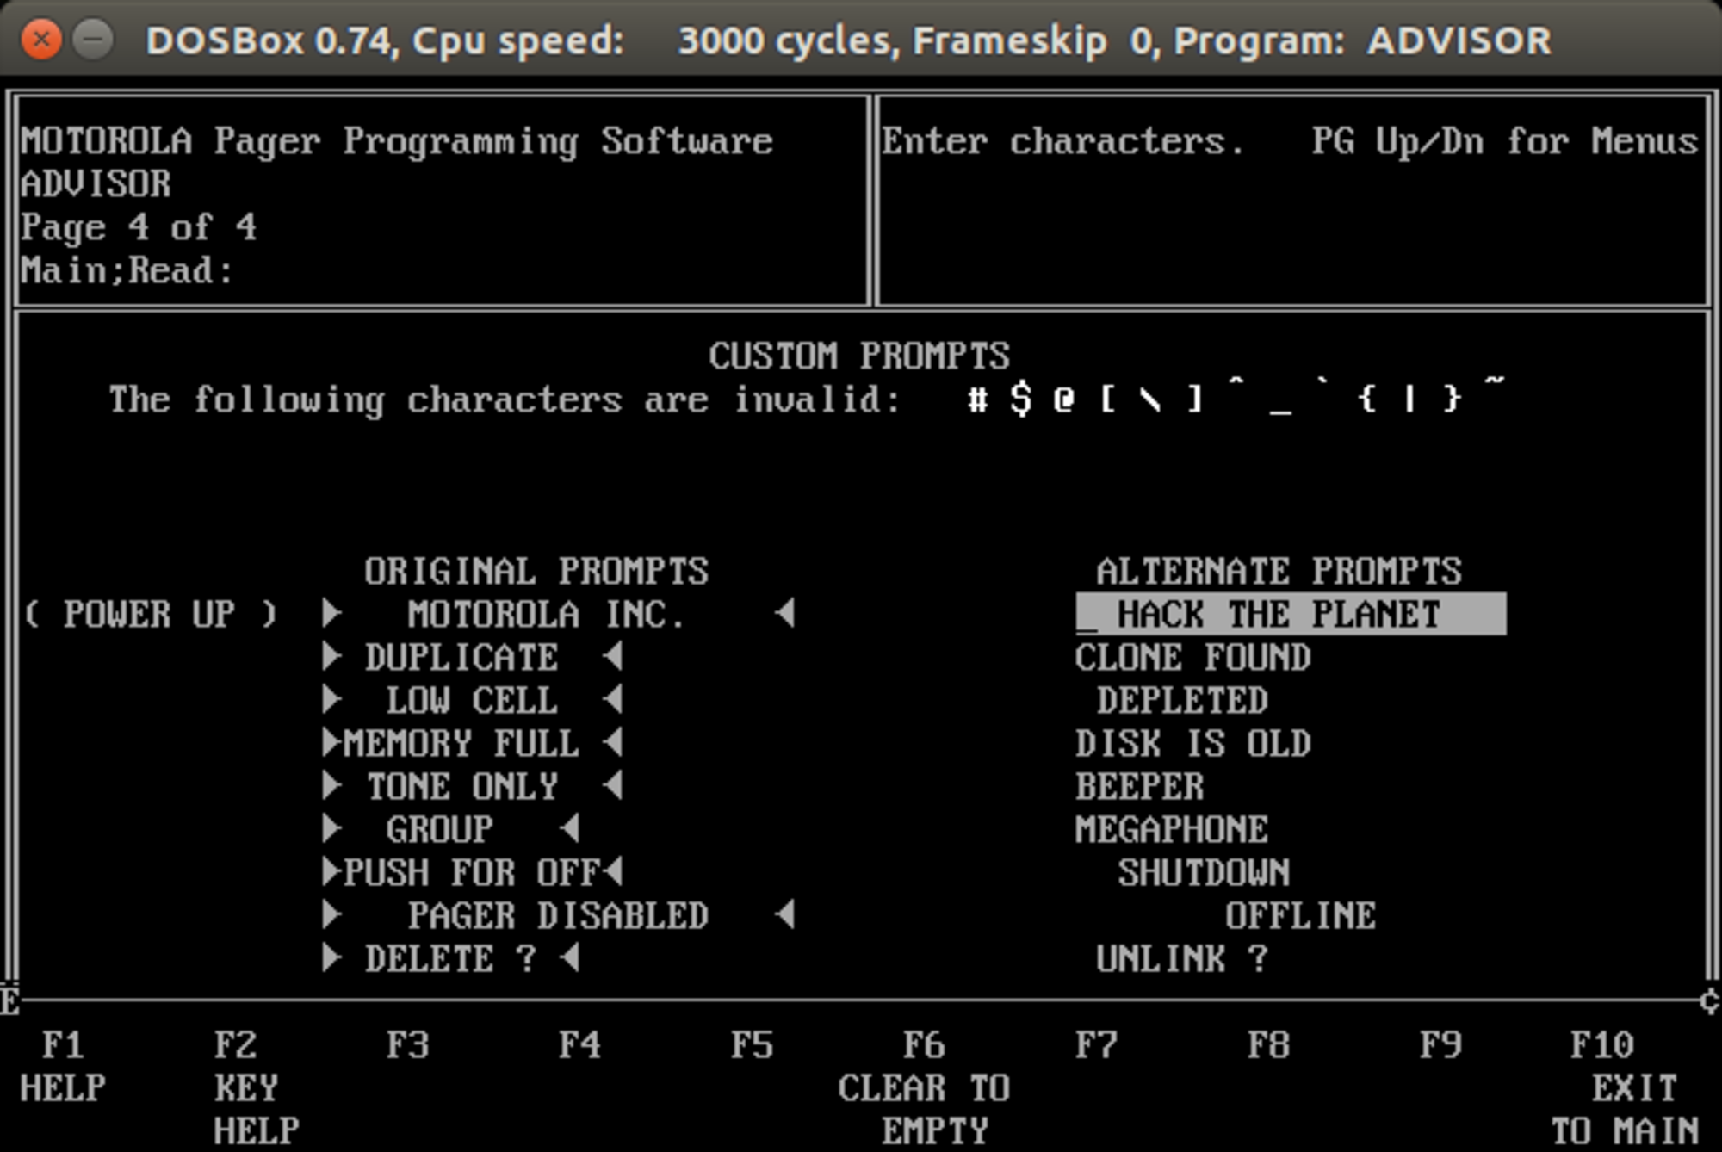Click the UNLINK ? alternate prompt
This screenshot has width=1722, height=1152.
tap(1182, 959)
